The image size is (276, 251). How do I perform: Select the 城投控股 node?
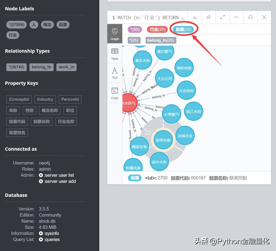(x=184, y=68)
